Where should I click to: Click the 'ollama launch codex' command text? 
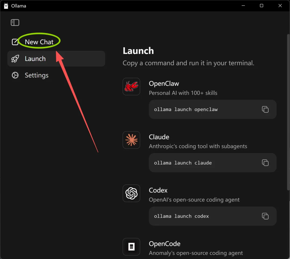181,216
